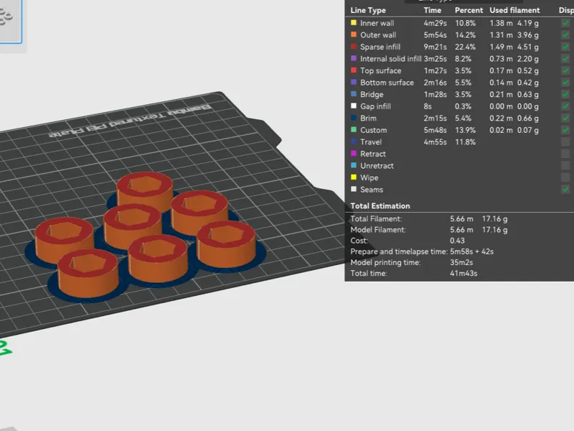Click the Outer wall orange color swatch
The width and height of the screenshot is (574, 431).
353,34
